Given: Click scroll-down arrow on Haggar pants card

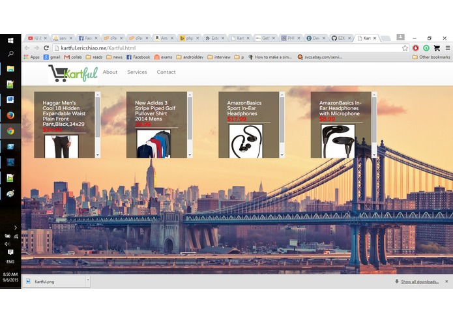Looking at the screenshot, I should click(98, 155).
